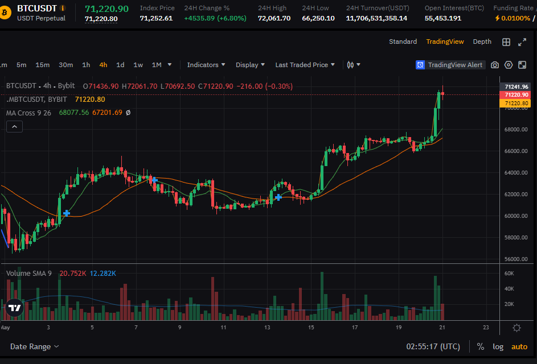The height and width of the screenshot is (364, 537).
Task: Take a chart snapshot with camera icon
Action: pyautogui.click(x=494, y=65)
